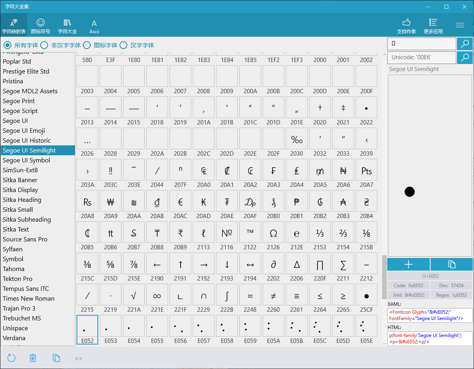474x369 pixels.
Task: Select the 所有字体 radio button
Action: point(7,45)
